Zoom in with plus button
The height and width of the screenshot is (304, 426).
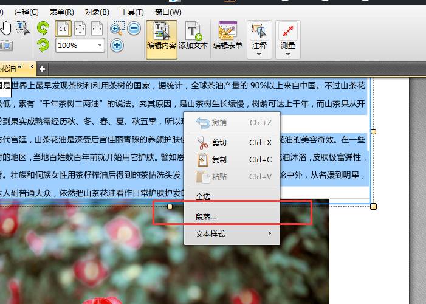[x=117, y=45]
